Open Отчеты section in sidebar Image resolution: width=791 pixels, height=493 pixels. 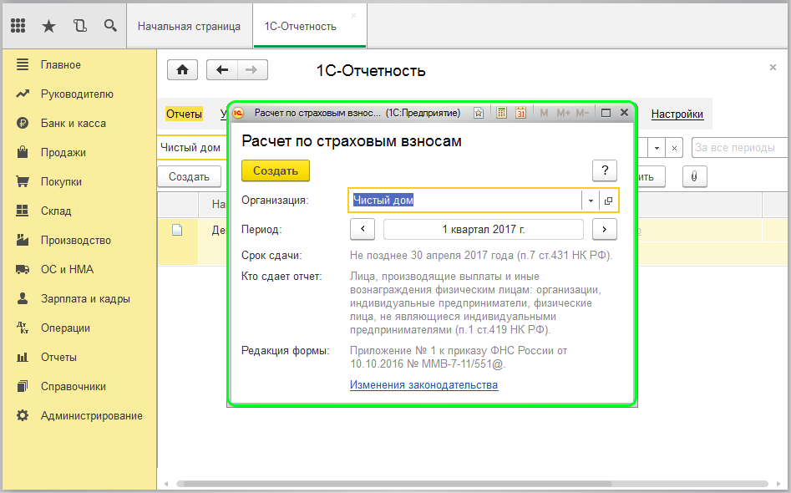[x=58, y=358]
